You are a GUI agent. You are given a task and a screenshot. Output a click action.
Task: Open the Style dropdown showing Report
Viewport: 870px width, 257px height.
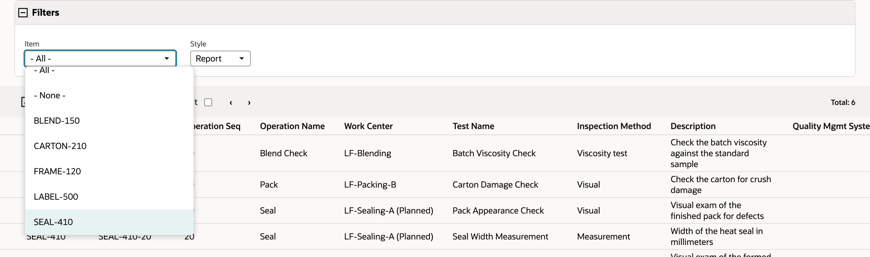(220, 58)
